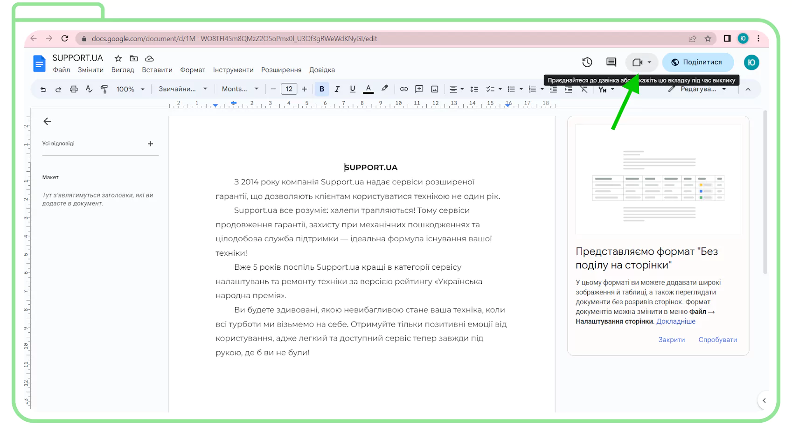792x433 pixels.
Task: Undo the last action
Action: tap(43, 89)
